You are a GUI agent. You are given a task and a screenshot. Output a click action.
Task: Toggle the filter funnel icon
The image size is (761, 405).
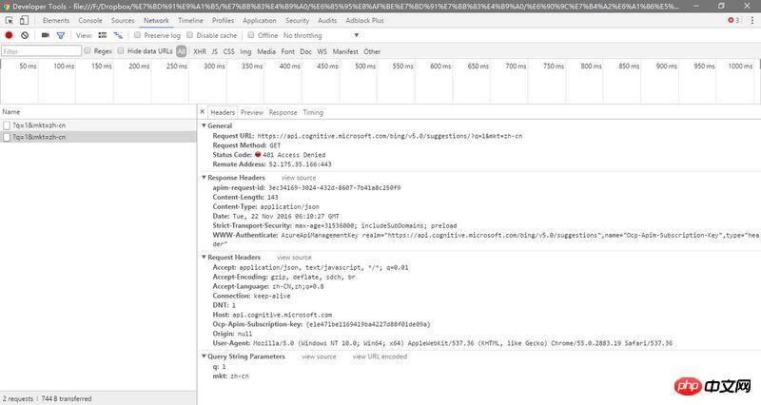tap(61, 35)
